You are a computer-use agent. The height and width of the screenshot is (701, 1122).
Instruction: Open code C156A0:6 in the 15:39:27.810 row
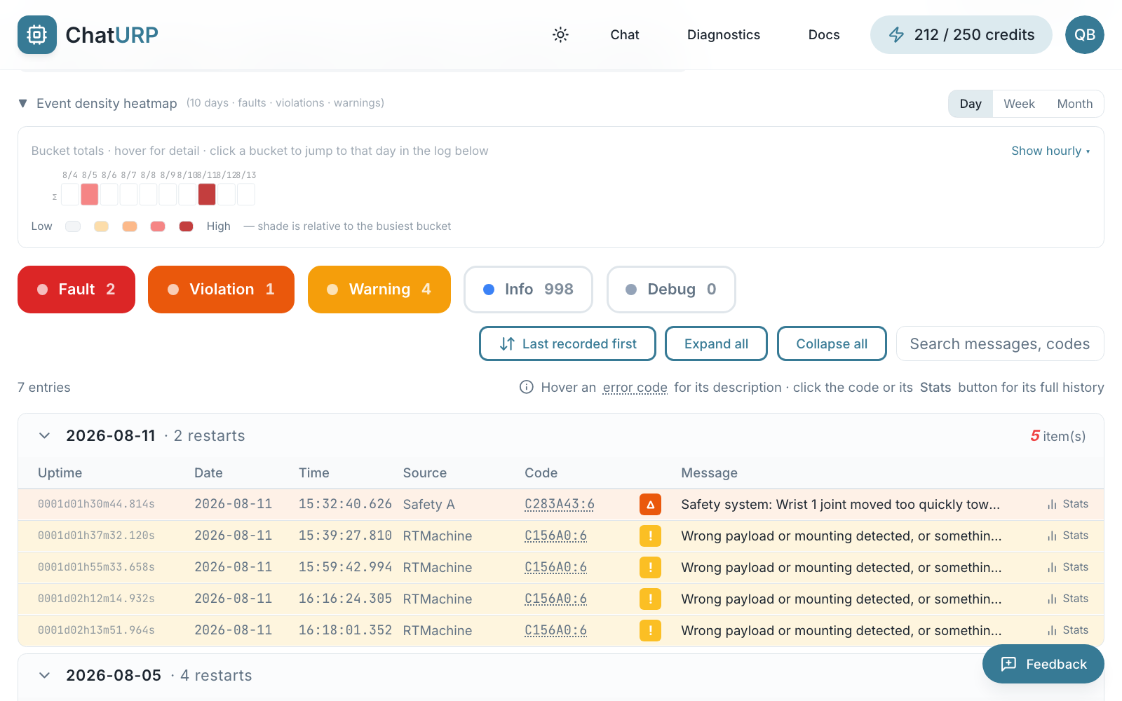click(555, 536)
